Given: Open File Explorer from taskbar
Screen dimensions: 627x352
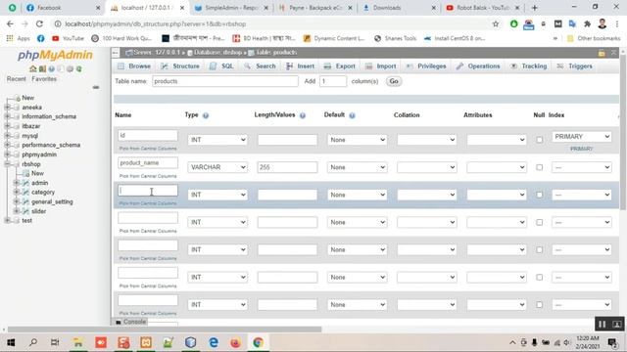Looking at the screenshot, I should coord(78,342).
